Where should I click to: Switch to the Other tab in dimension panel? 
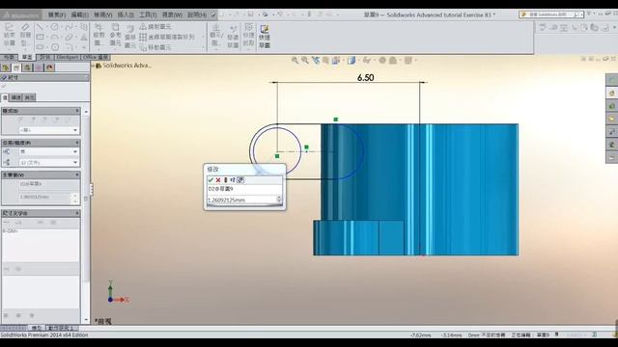tap(30, 97)
